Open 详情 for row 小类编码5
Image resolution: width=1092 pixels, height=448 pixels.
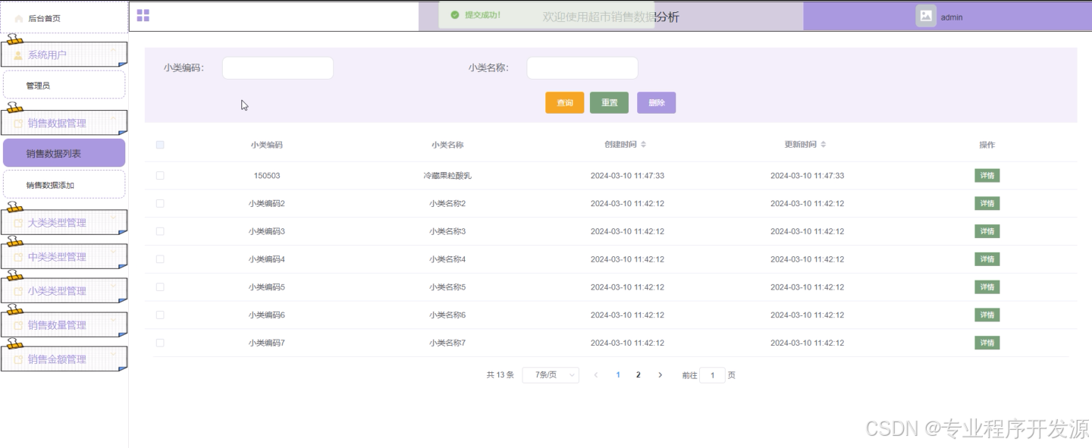(987, 287)
